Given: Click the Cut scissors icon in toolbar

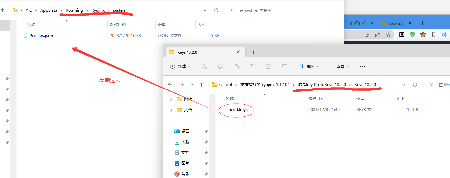Looking at the screenshot, I should (205, 66).
